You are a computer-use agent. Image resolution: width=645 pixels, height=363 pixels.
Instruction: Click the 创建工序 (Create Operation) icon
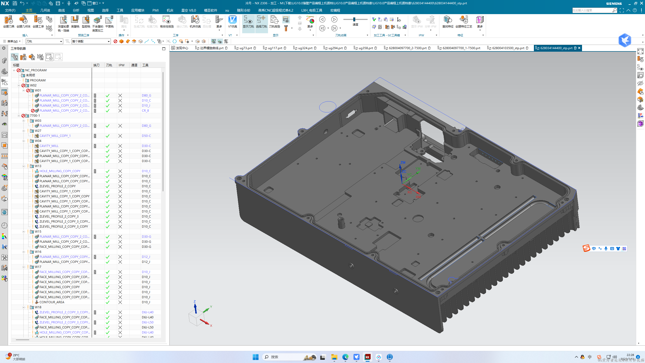click(38, 22)
